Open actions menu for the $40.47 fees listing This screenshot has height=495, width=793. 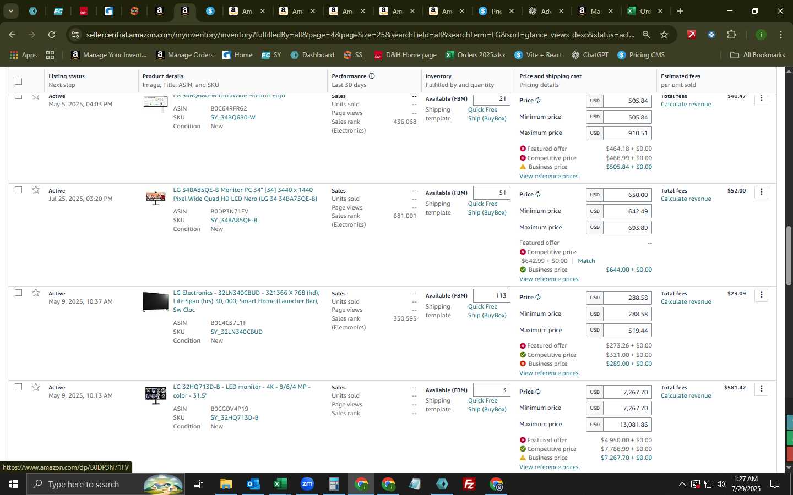(x=762, y=98)
